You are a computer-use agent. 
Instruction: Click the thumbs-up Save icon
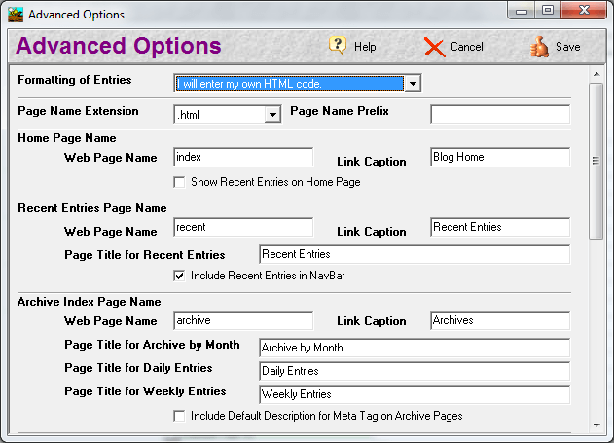click(x=540, y=47)
